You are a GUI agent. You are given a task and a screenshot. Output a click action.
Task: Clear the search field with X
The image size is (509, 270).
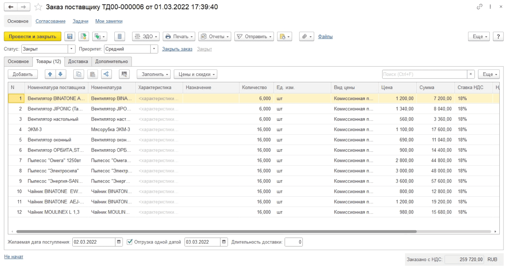(x=471, y=74)
